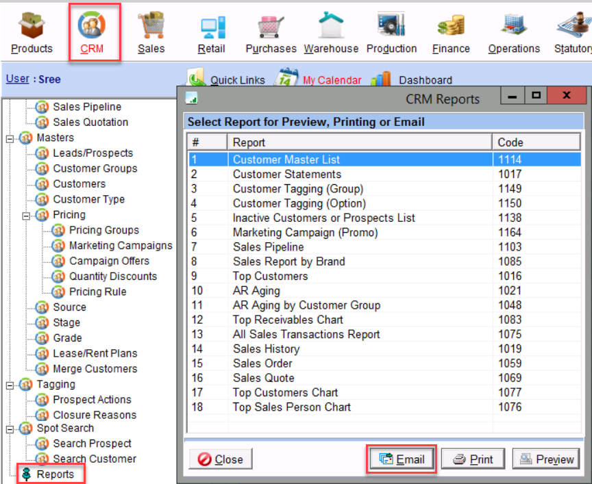Click the User link

[x=17, y=79]
